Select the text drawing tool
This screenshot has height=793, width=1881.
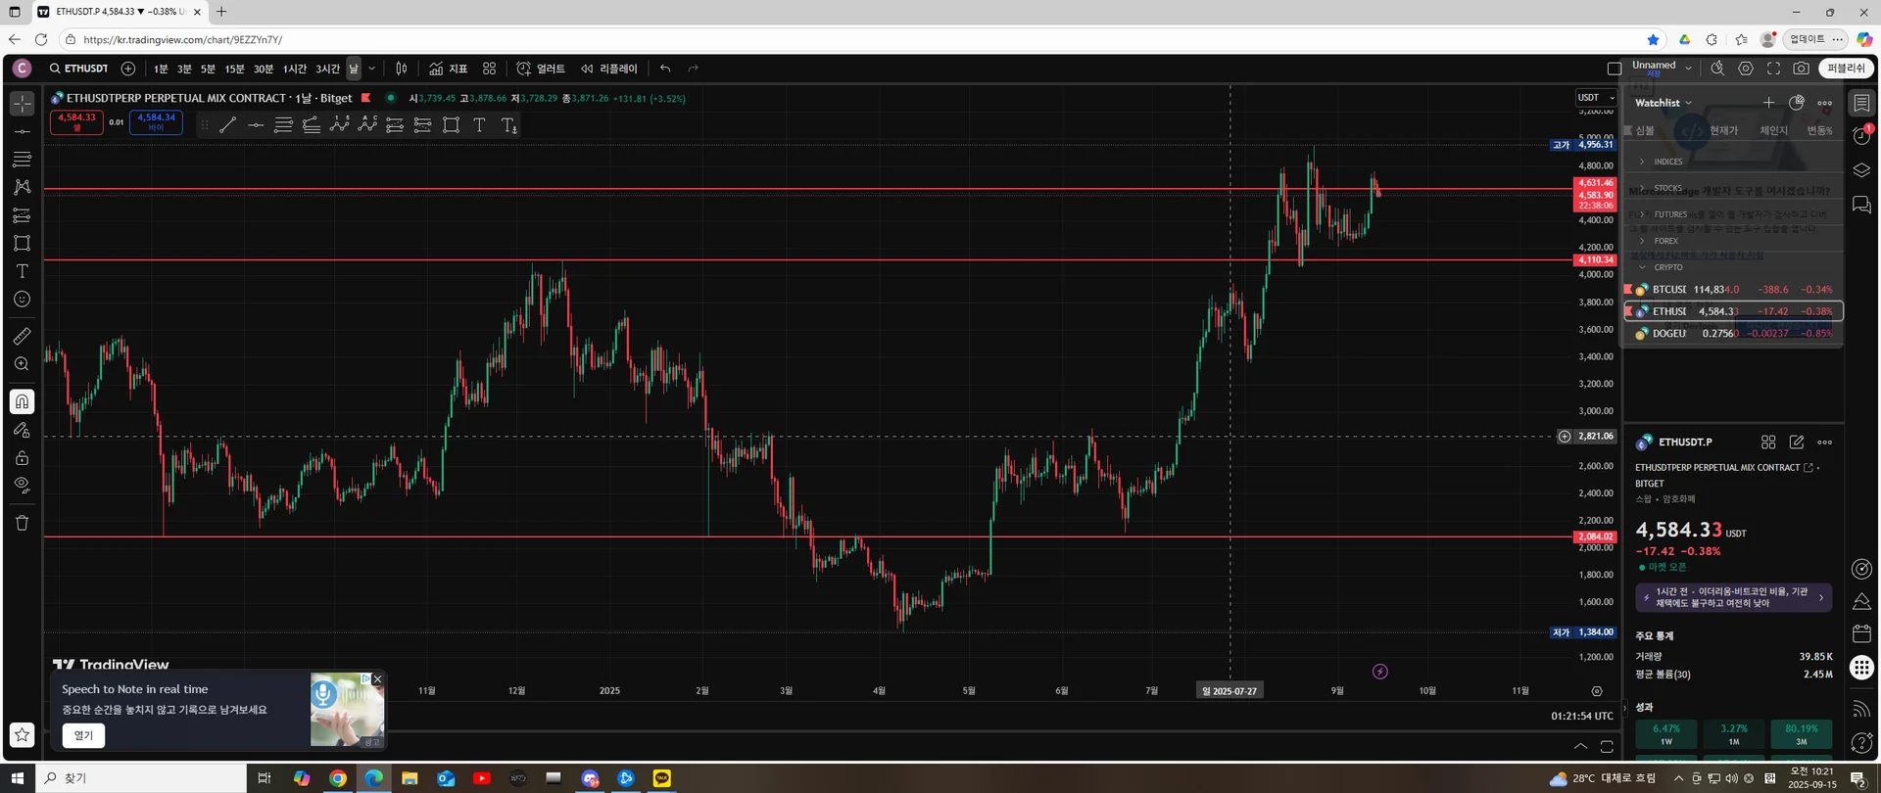[x=22, y=271]
